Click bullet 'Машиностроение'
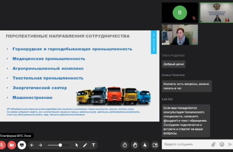The image size is (233, 152). click(x=32, y=98)
